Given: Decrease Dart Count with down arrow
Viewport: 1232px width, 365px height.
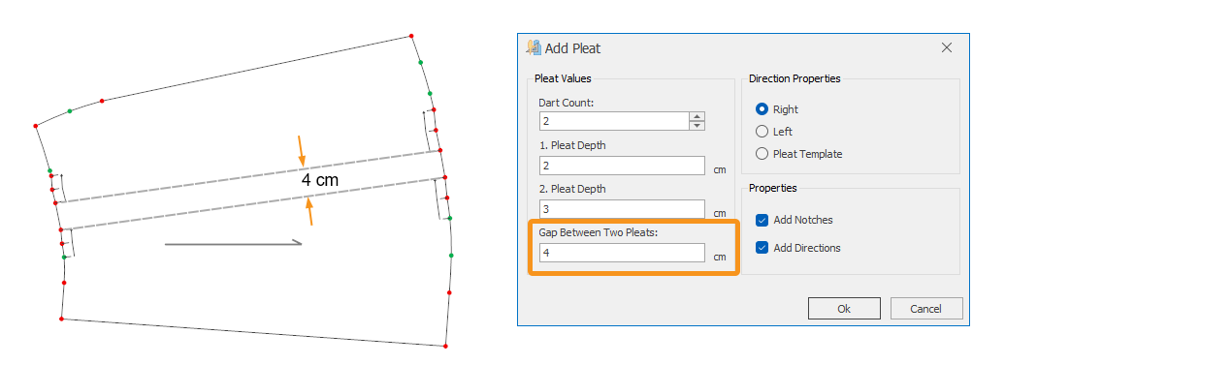Looking at the screenshot, I should [x=697, y=125].
